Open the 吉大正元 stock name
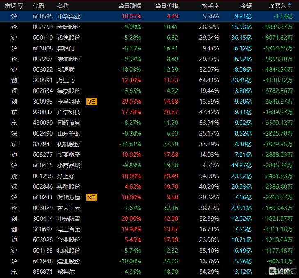The image size is (299, 278). coord(69,208)
